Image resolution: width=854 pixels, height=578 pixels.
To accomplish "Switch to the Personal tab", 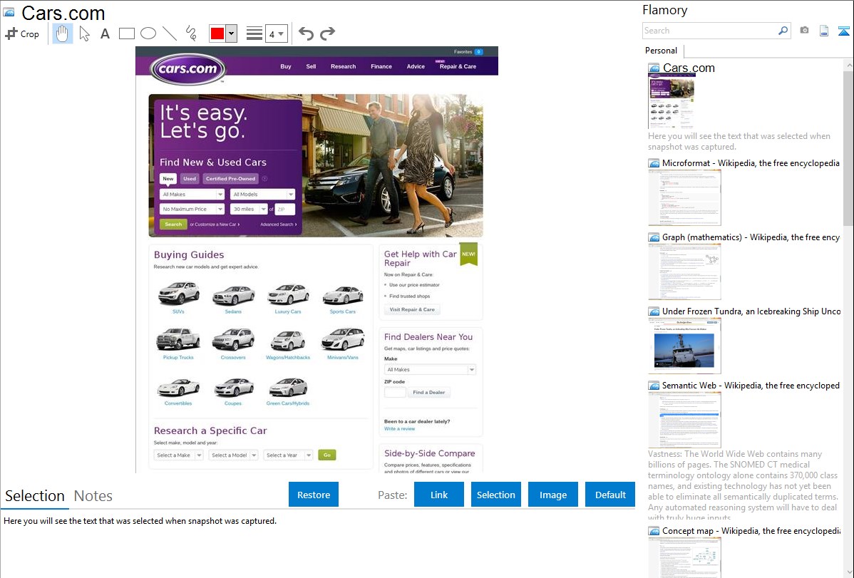I will pyautogui.click(x=662, y=51).
